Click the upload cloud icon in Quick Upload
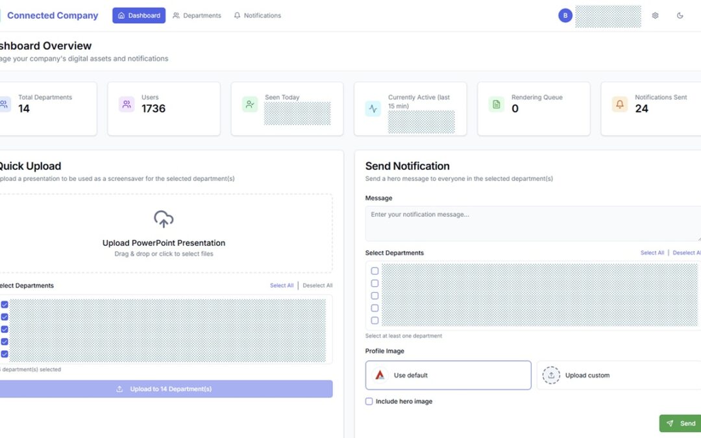Viewport: 701px width, 438px height. pos(163,219)
